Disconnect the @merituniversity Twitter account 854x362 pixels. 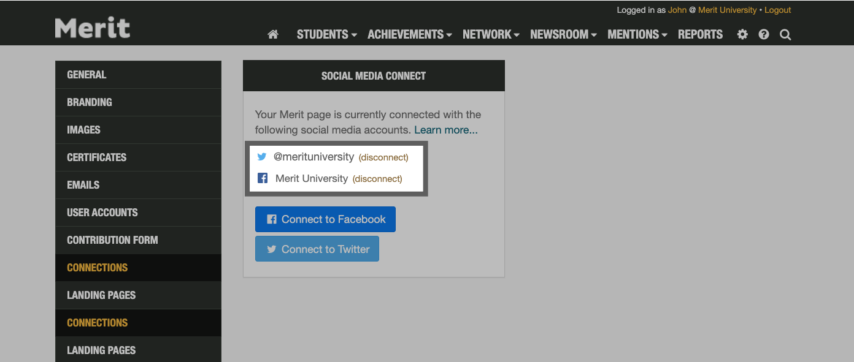pyautogui.click(x=383, y=157)
